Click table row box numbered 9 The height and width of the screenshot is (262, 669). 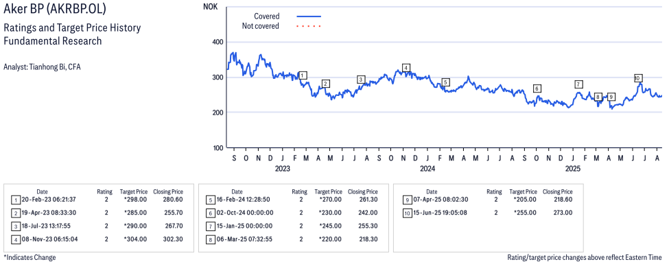(x=407, y=200)
